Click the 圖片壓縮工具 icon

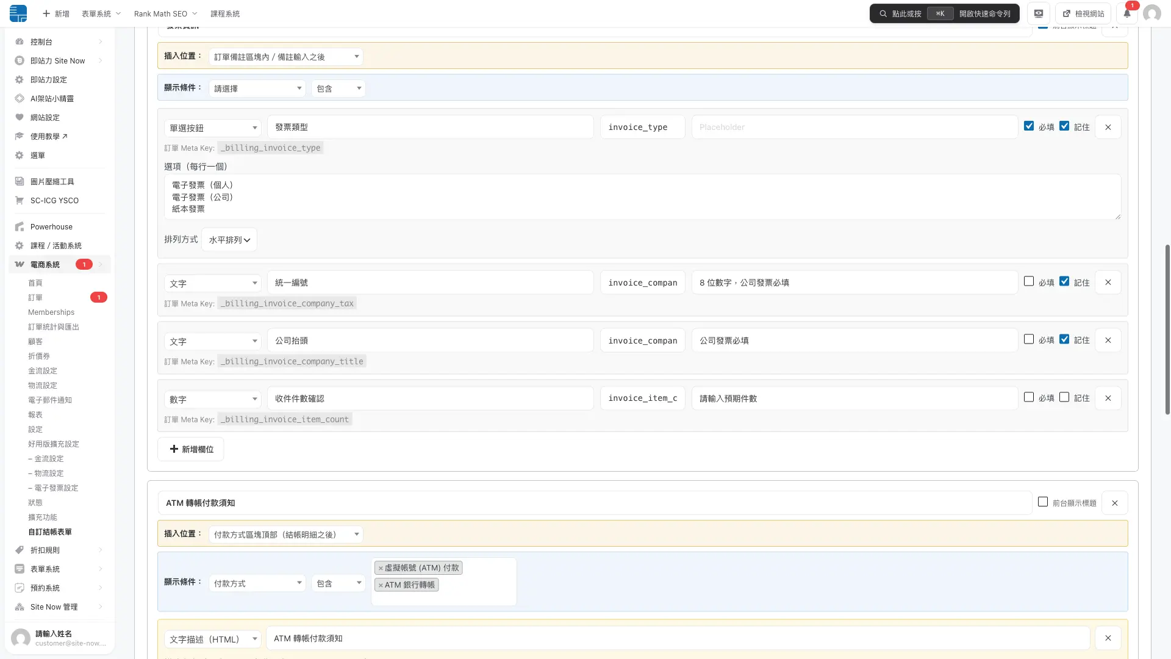pyautogui.click(x=20, y=182)
